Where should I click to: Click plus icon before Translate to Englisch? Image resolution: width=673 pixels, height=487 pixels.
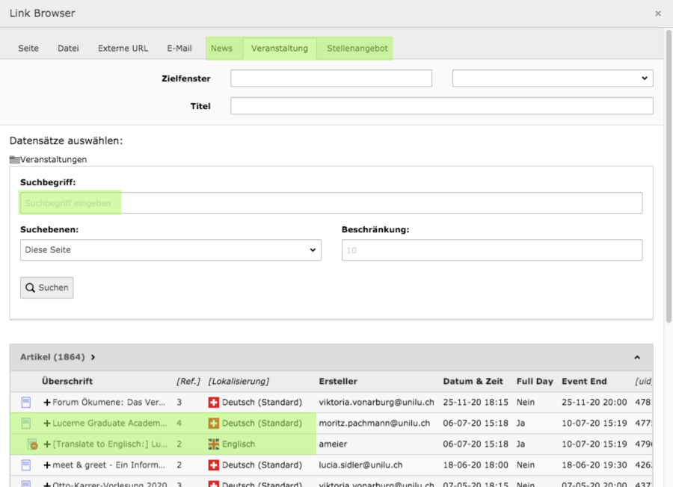pyautogui.click(x=47, y=444)
